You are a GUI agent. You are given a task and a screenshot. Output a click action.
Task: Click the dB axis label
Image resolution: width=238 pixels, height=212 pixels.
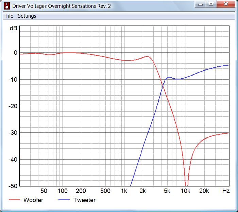[x=14, y=28]
